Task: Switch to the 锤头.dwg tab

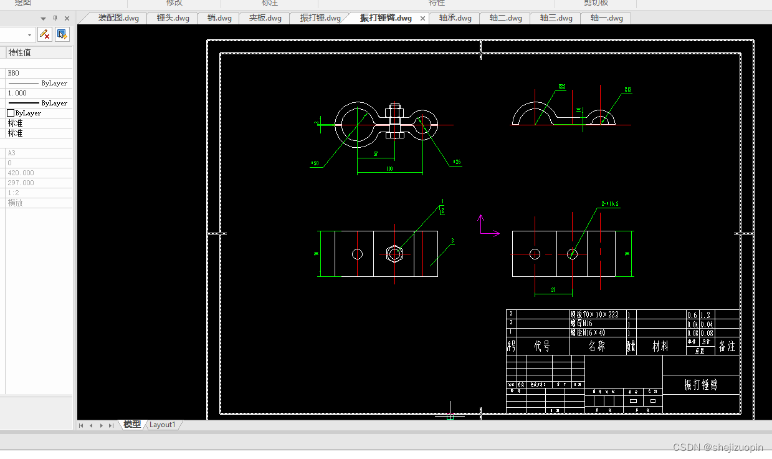Action: [173, 18]
